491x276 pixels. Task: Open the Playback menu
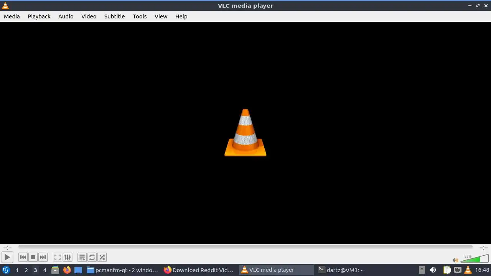point(39,16)
